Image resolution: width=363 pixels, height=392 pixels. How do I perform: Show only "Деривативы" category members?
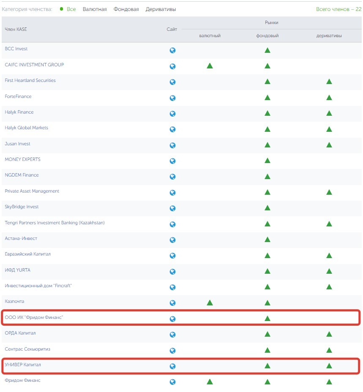point(161,9)
